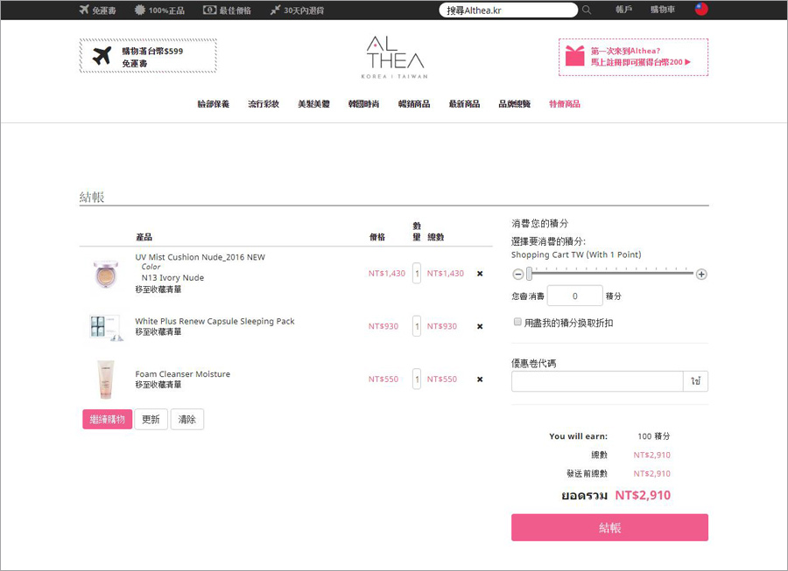Screen dimensions: 788x571
Task: Open UV Mist Cushion Nude_2016 NEW link
Action: coord(200,257)
